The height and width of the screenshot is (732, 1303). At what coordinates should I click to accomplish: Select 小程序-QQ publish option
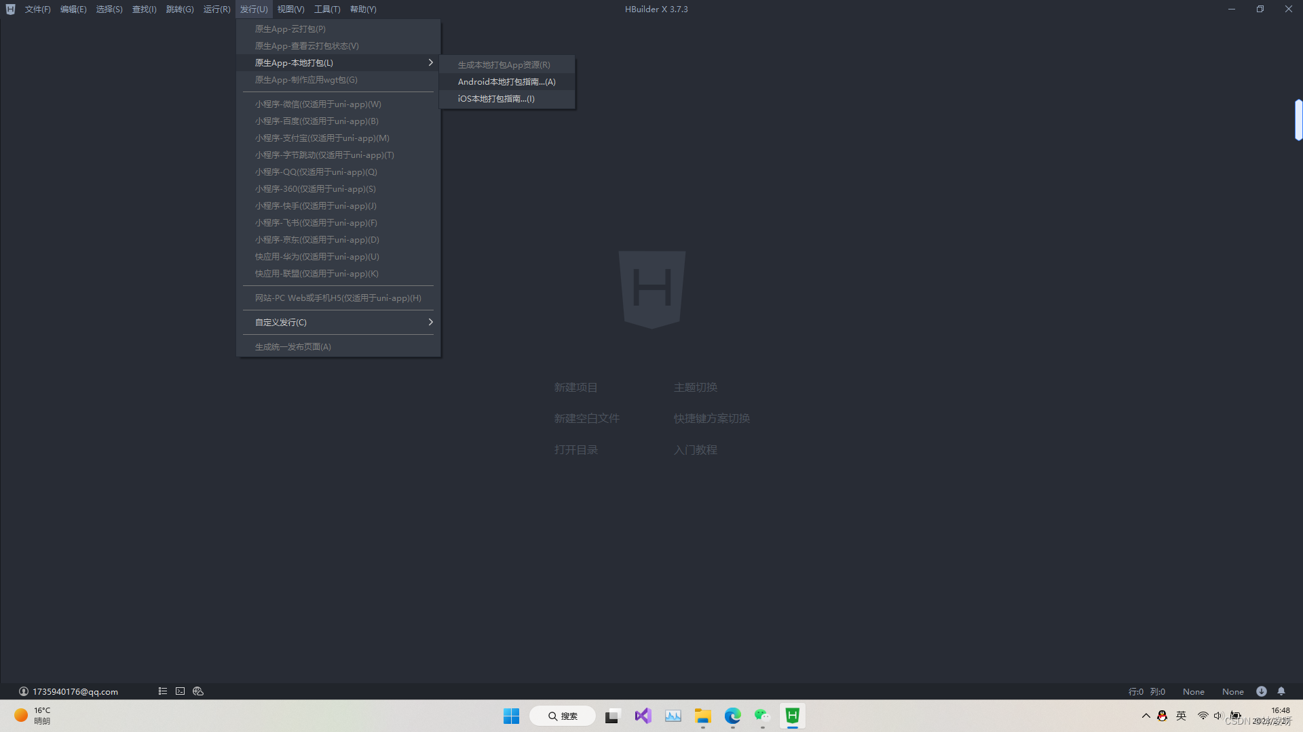point(338,172)
